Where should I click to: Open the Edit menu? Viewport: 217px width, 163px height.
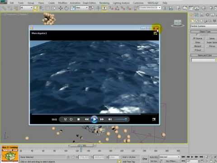pyautogui.click(x=12, y=3)
